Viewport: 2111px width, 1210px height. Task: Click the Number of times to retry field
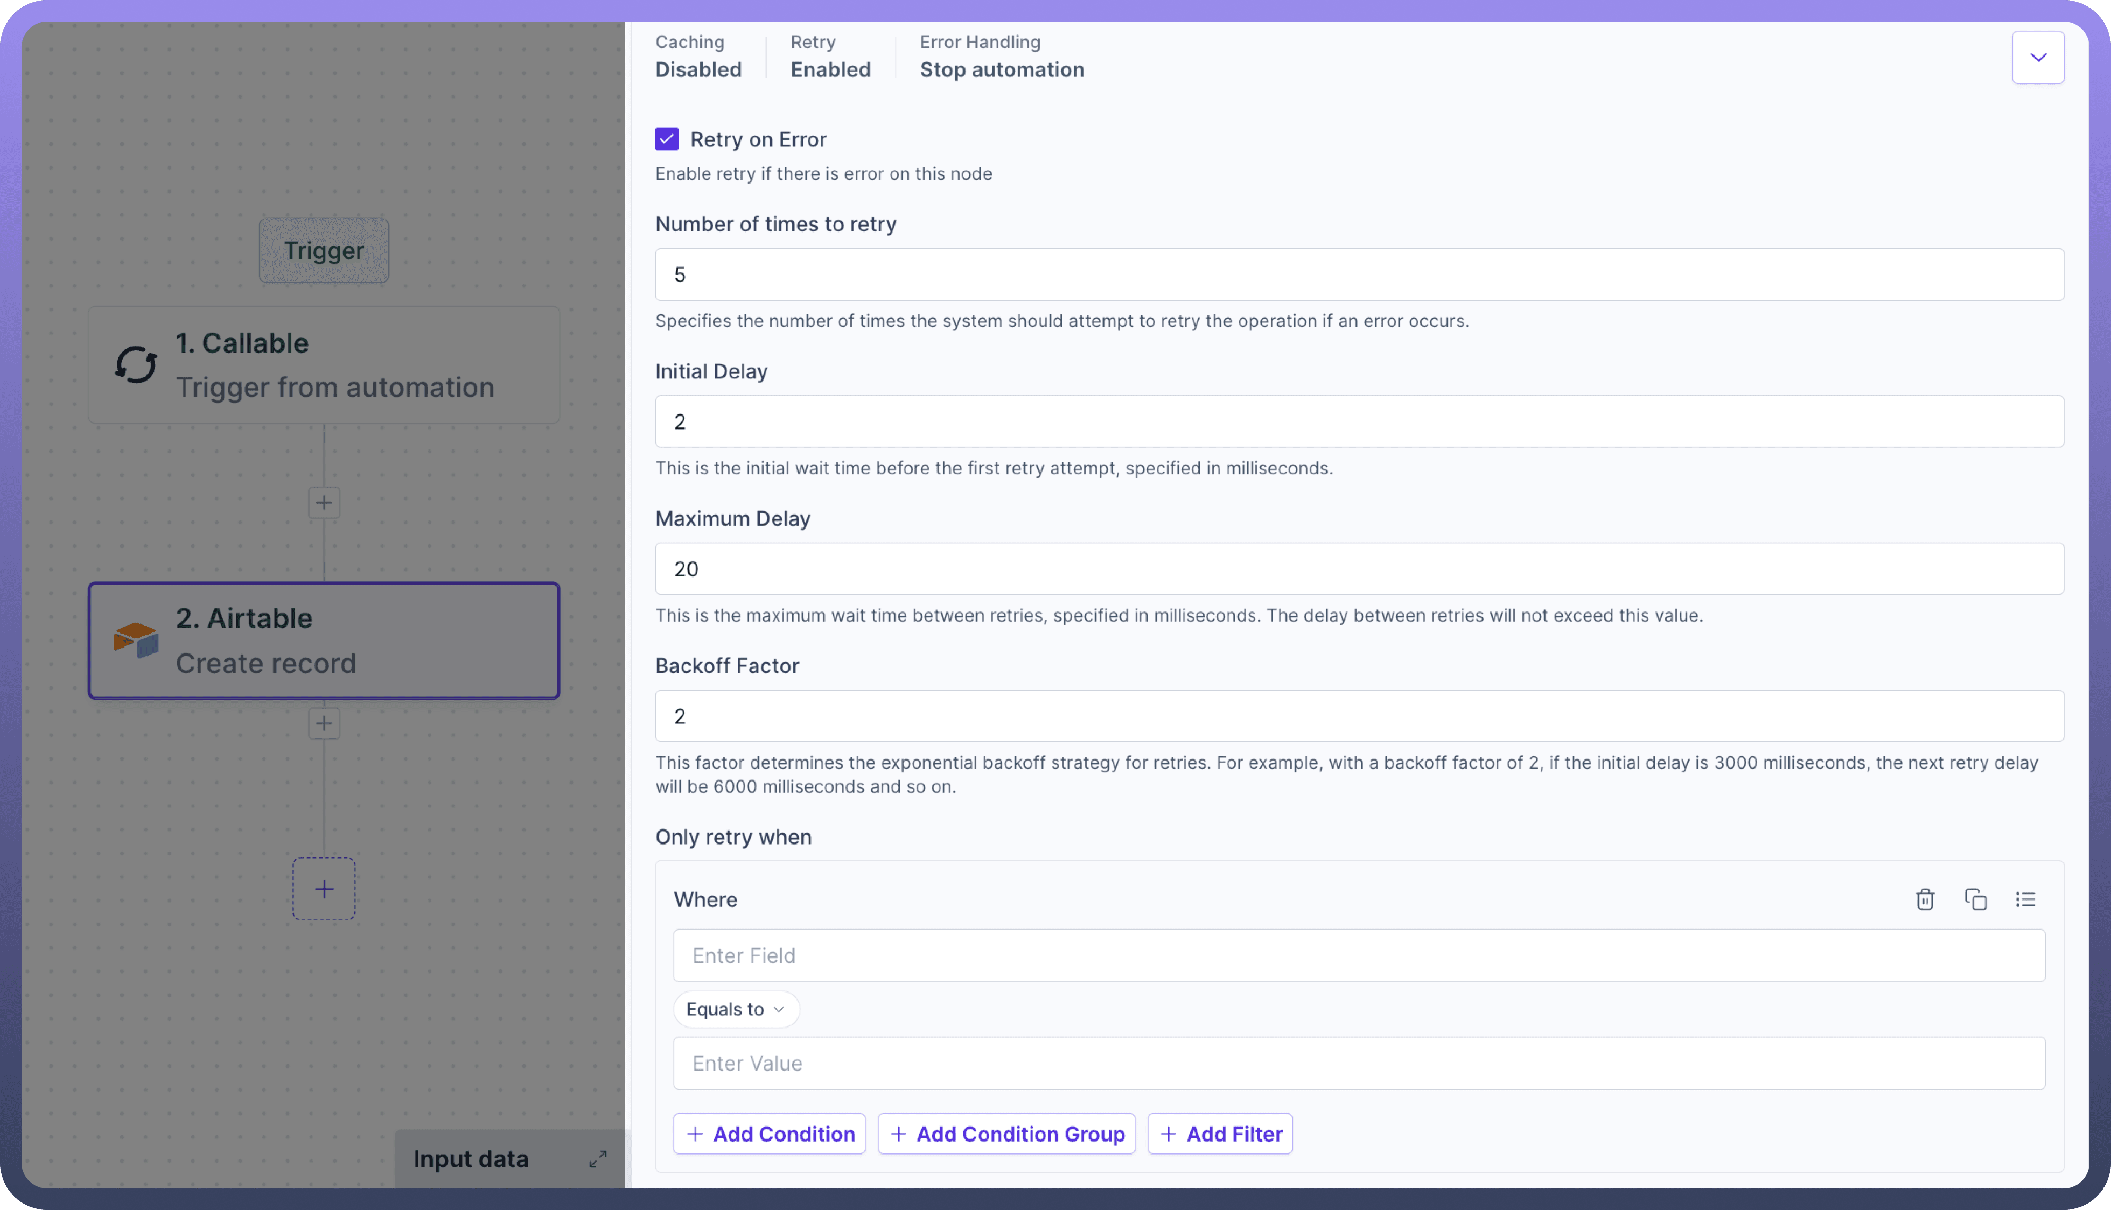1359,275
